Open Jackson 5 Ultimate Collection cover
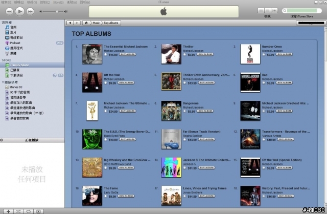 [171, 167]
